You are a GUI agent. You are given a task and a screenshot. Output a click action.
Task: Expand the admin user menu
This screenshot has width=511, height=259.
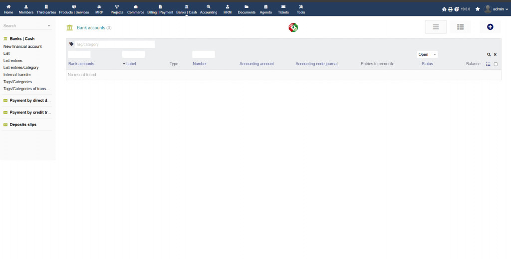[496, 9]
